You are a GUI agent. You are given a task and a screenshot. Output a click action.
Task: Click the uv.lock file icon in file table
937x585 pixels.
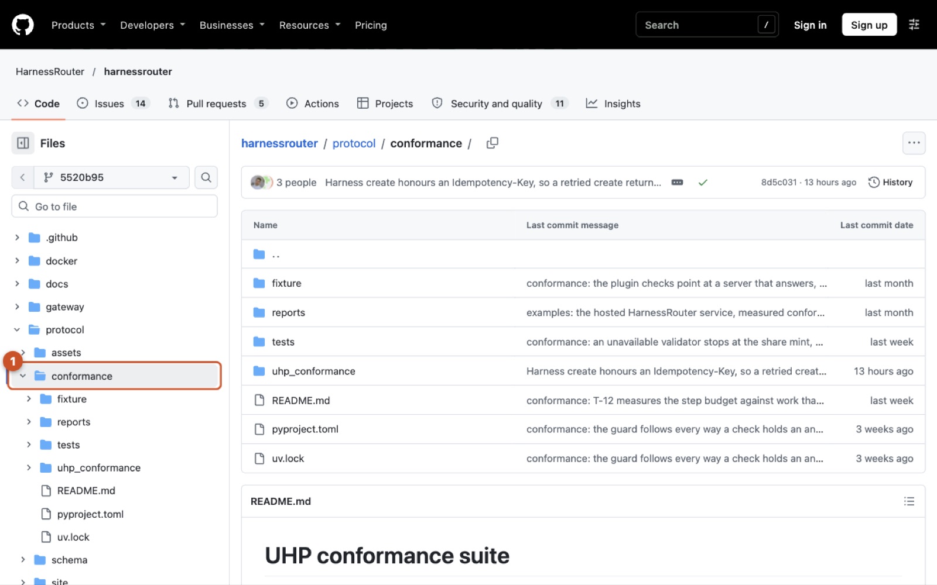click(259, 459)
